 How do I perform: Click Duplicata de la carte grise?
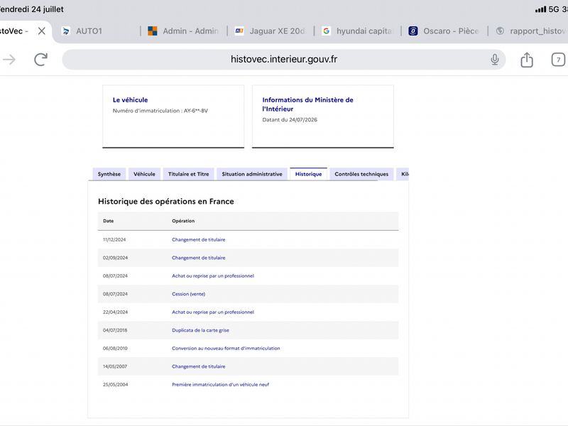[200, 330]
